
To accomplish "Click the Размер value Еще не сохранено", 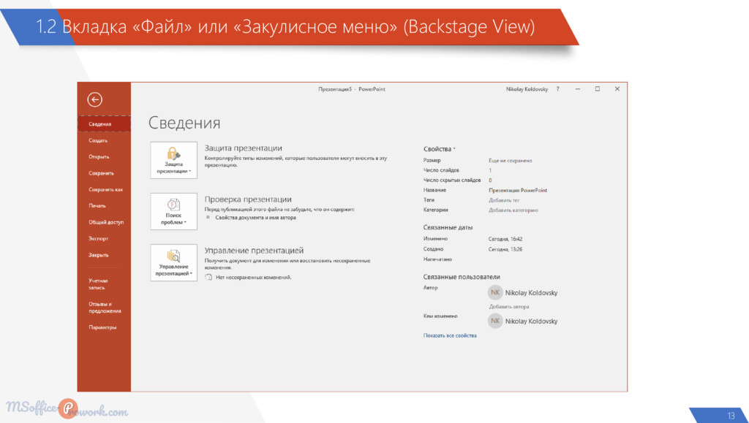I will pyautogui.click(x=510, y=161).
